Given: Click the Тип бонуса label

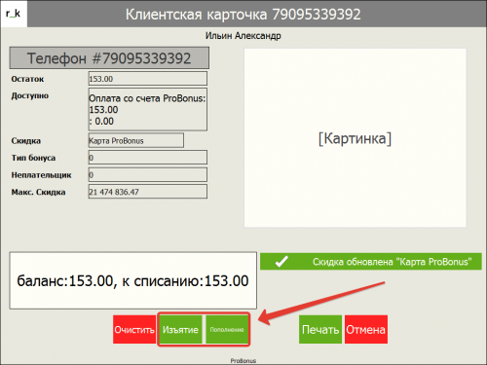Looking at the screenshot, I should click(x=33, y=158).
